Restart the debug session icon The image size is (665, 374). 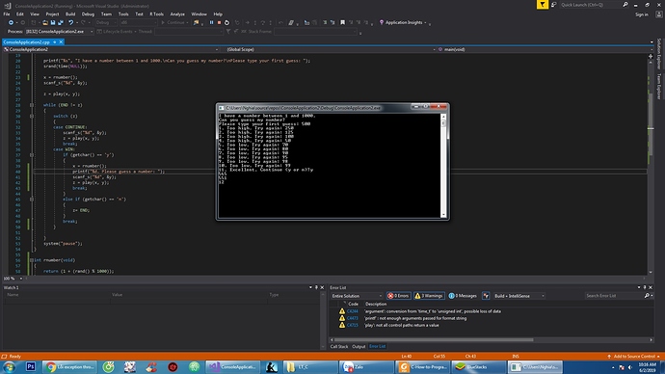click(226, 22)
